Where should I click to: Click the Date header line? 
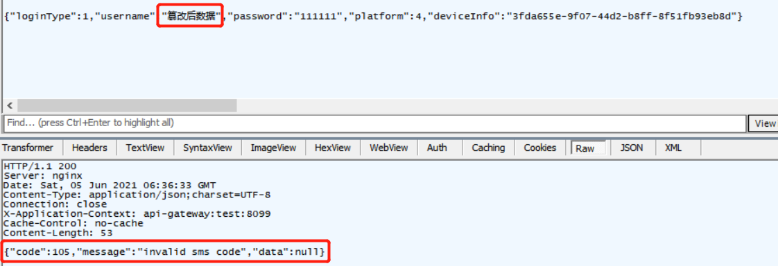[x=110, y=185]
